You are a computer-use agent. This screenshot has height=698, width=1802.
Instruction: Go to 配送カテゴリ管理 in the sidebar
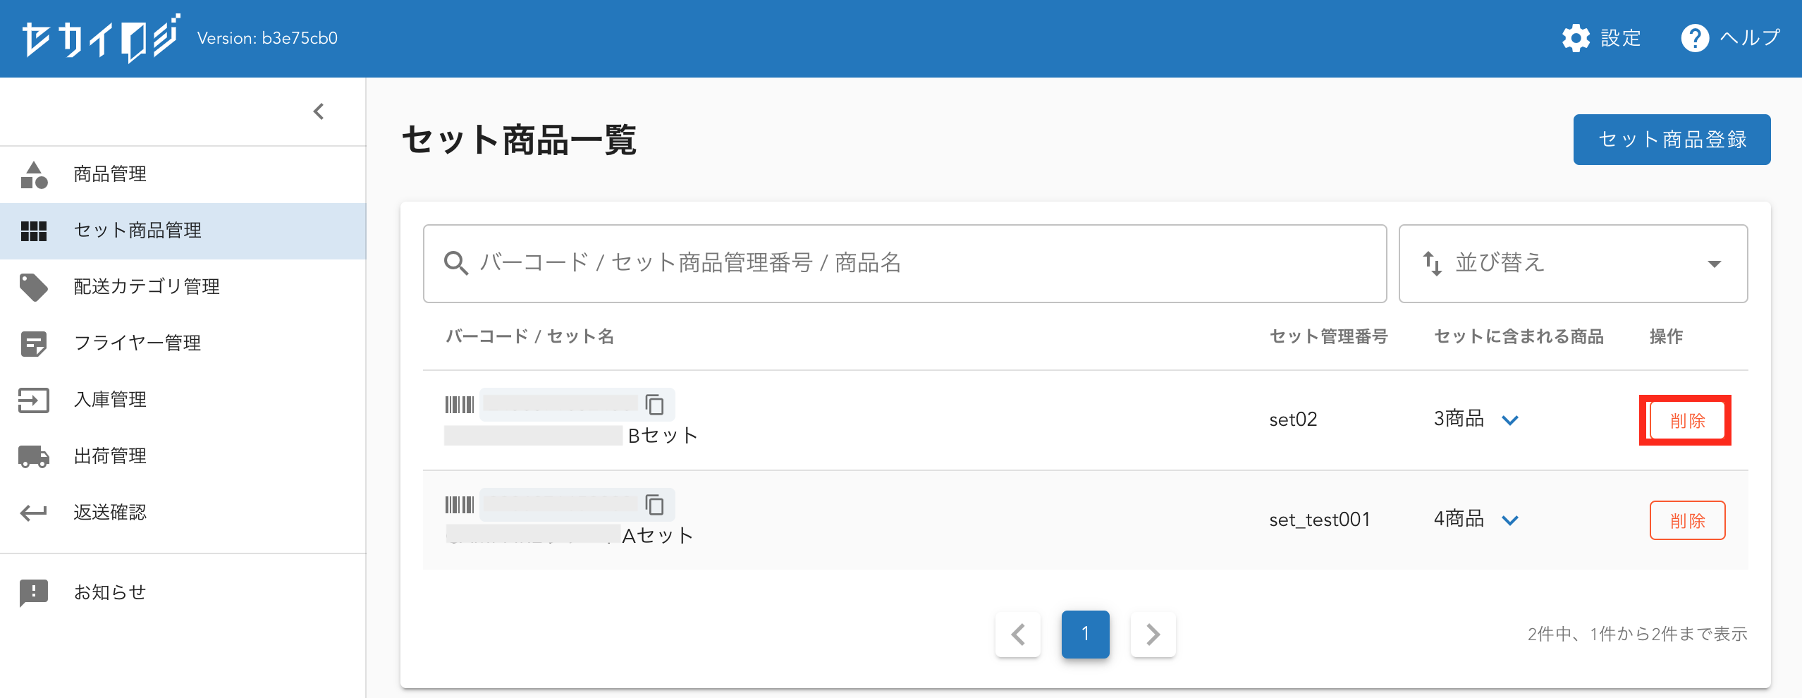coord(147,286)
